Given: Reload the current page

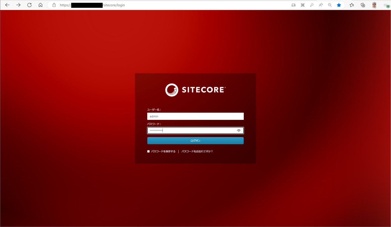Looking at the screenshot, I should pos(29,5).
